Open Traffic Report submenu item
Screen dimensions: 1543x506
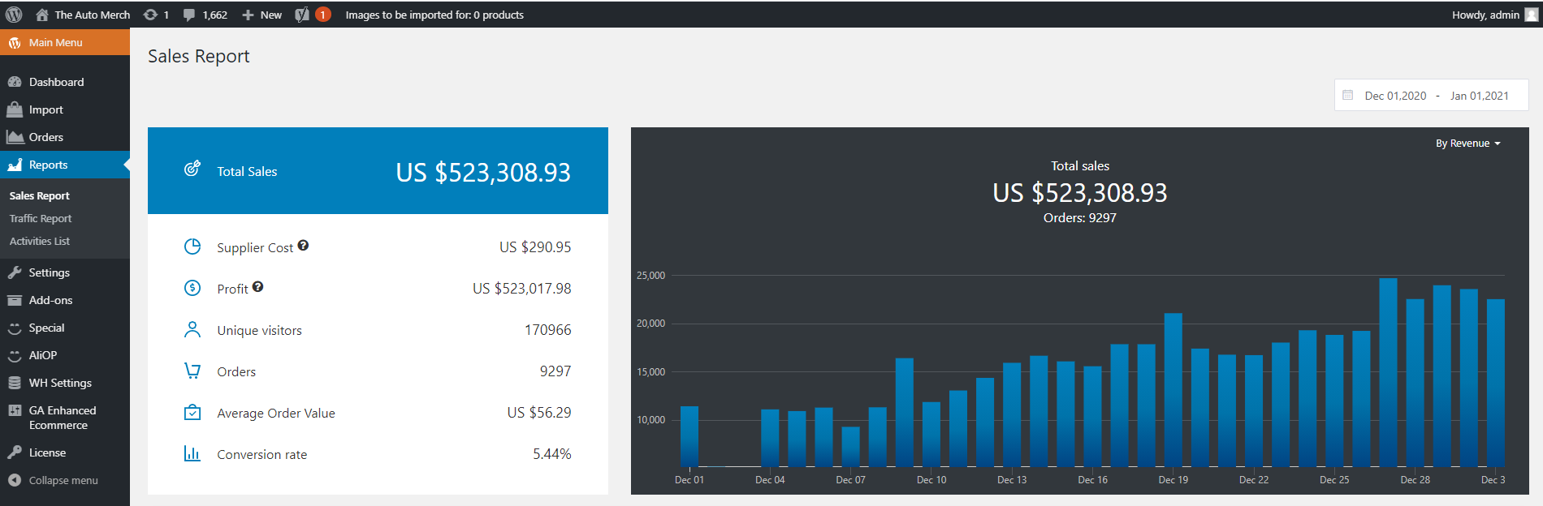click(41, 218)
